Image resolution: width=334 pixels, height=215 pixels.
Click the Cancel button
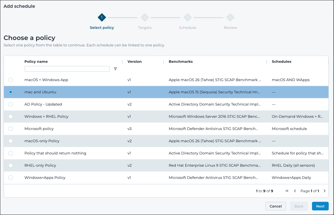tap(276, 206)
